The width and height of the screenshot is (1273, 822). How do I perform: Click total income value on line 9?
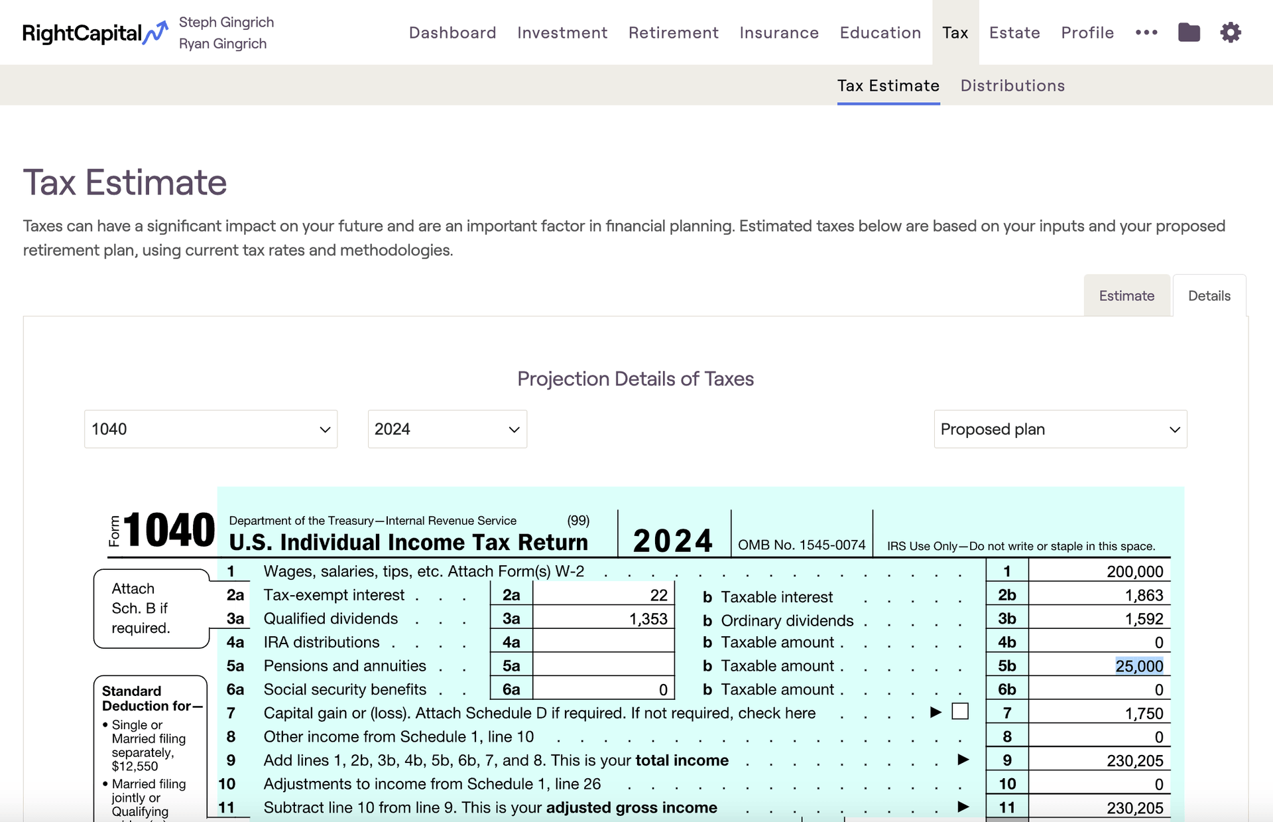click(x=1134, y=761)
